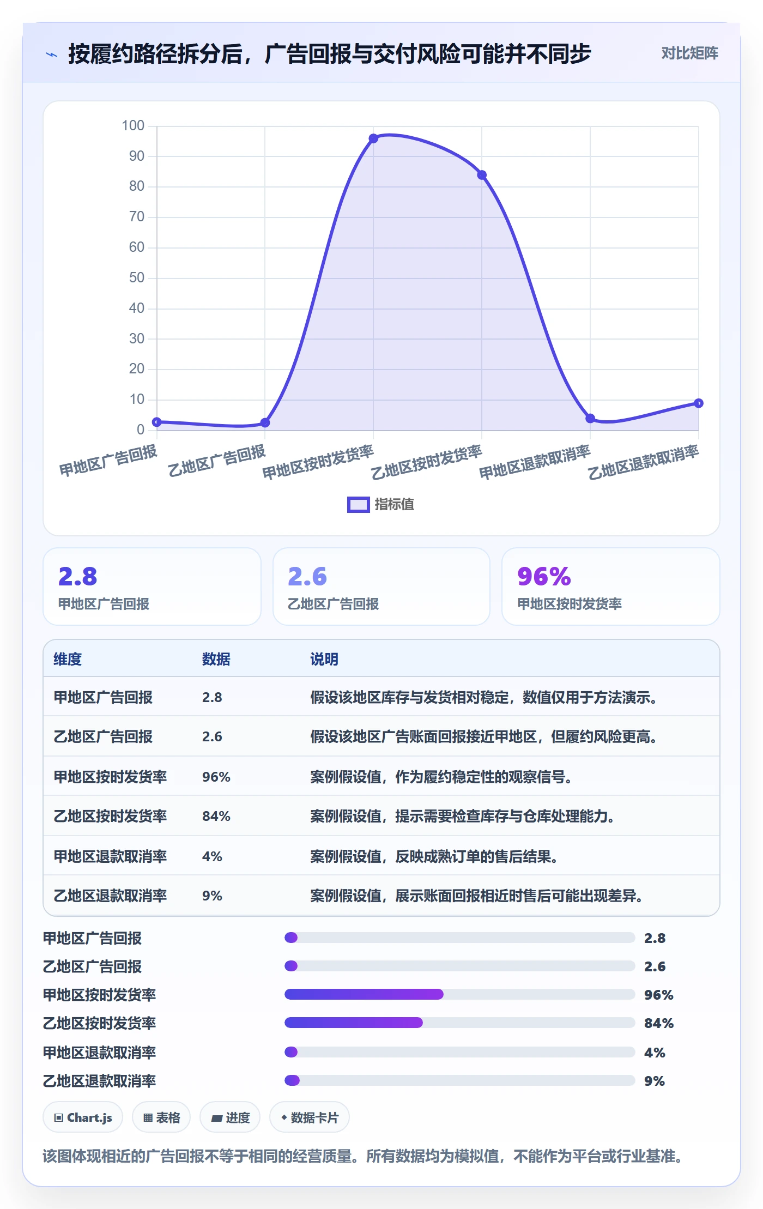Click the 数据 column header
The image size is (763, 1209).
coord(216,659)
